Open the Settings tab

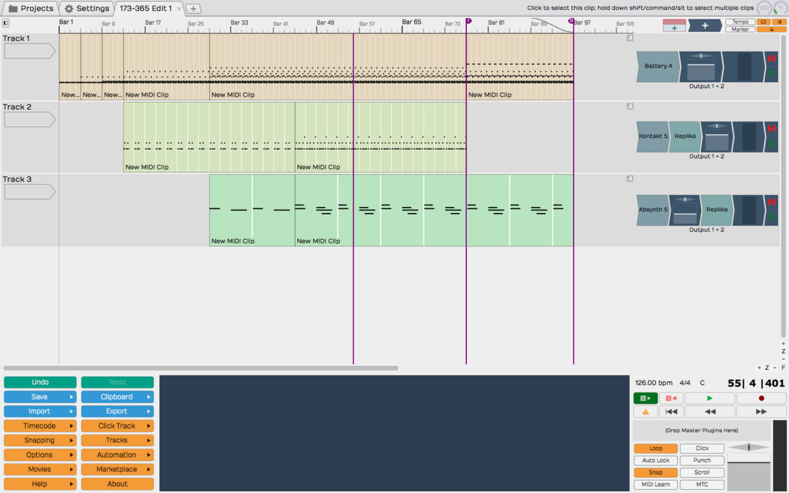[x=87, y=9]
